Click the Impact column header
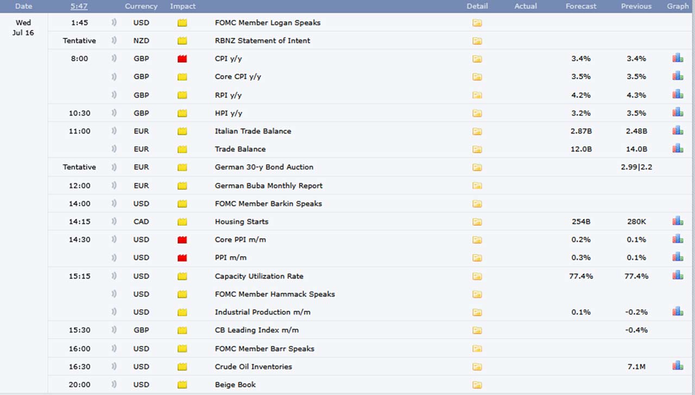695x395 pixels. click(x=182, y=7)
